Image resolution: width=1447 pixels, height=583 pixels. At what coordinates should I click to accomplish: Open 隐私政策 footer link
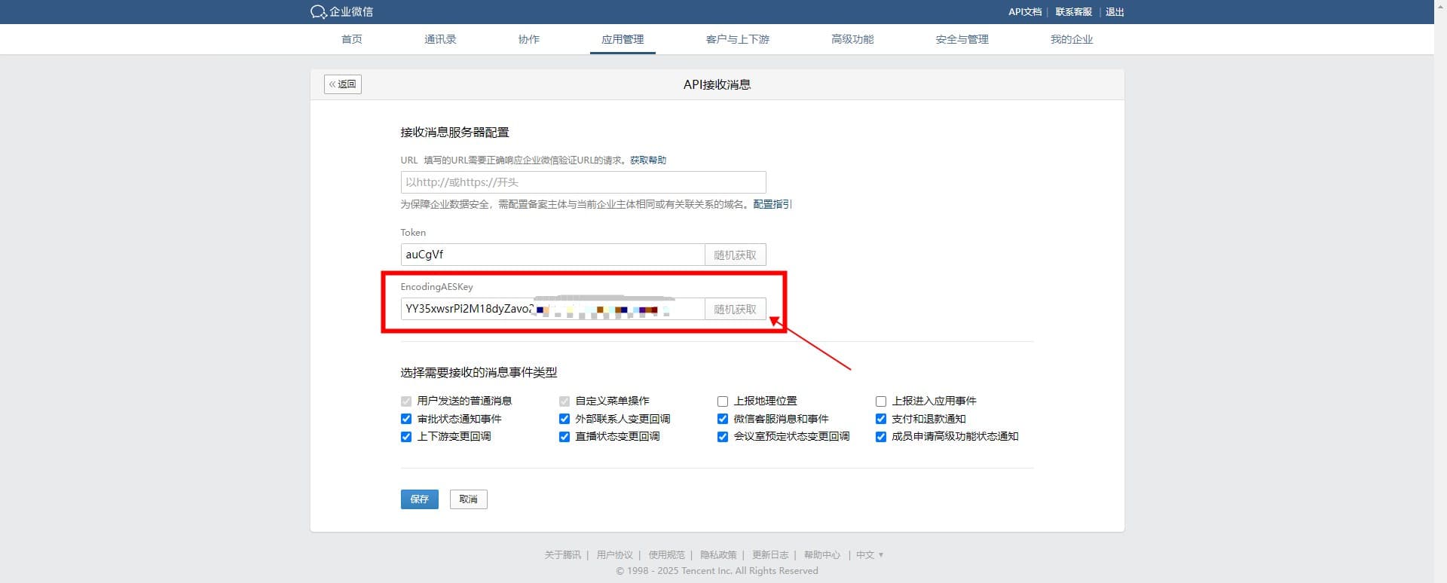pyautogui.click(x=718, y=555)
